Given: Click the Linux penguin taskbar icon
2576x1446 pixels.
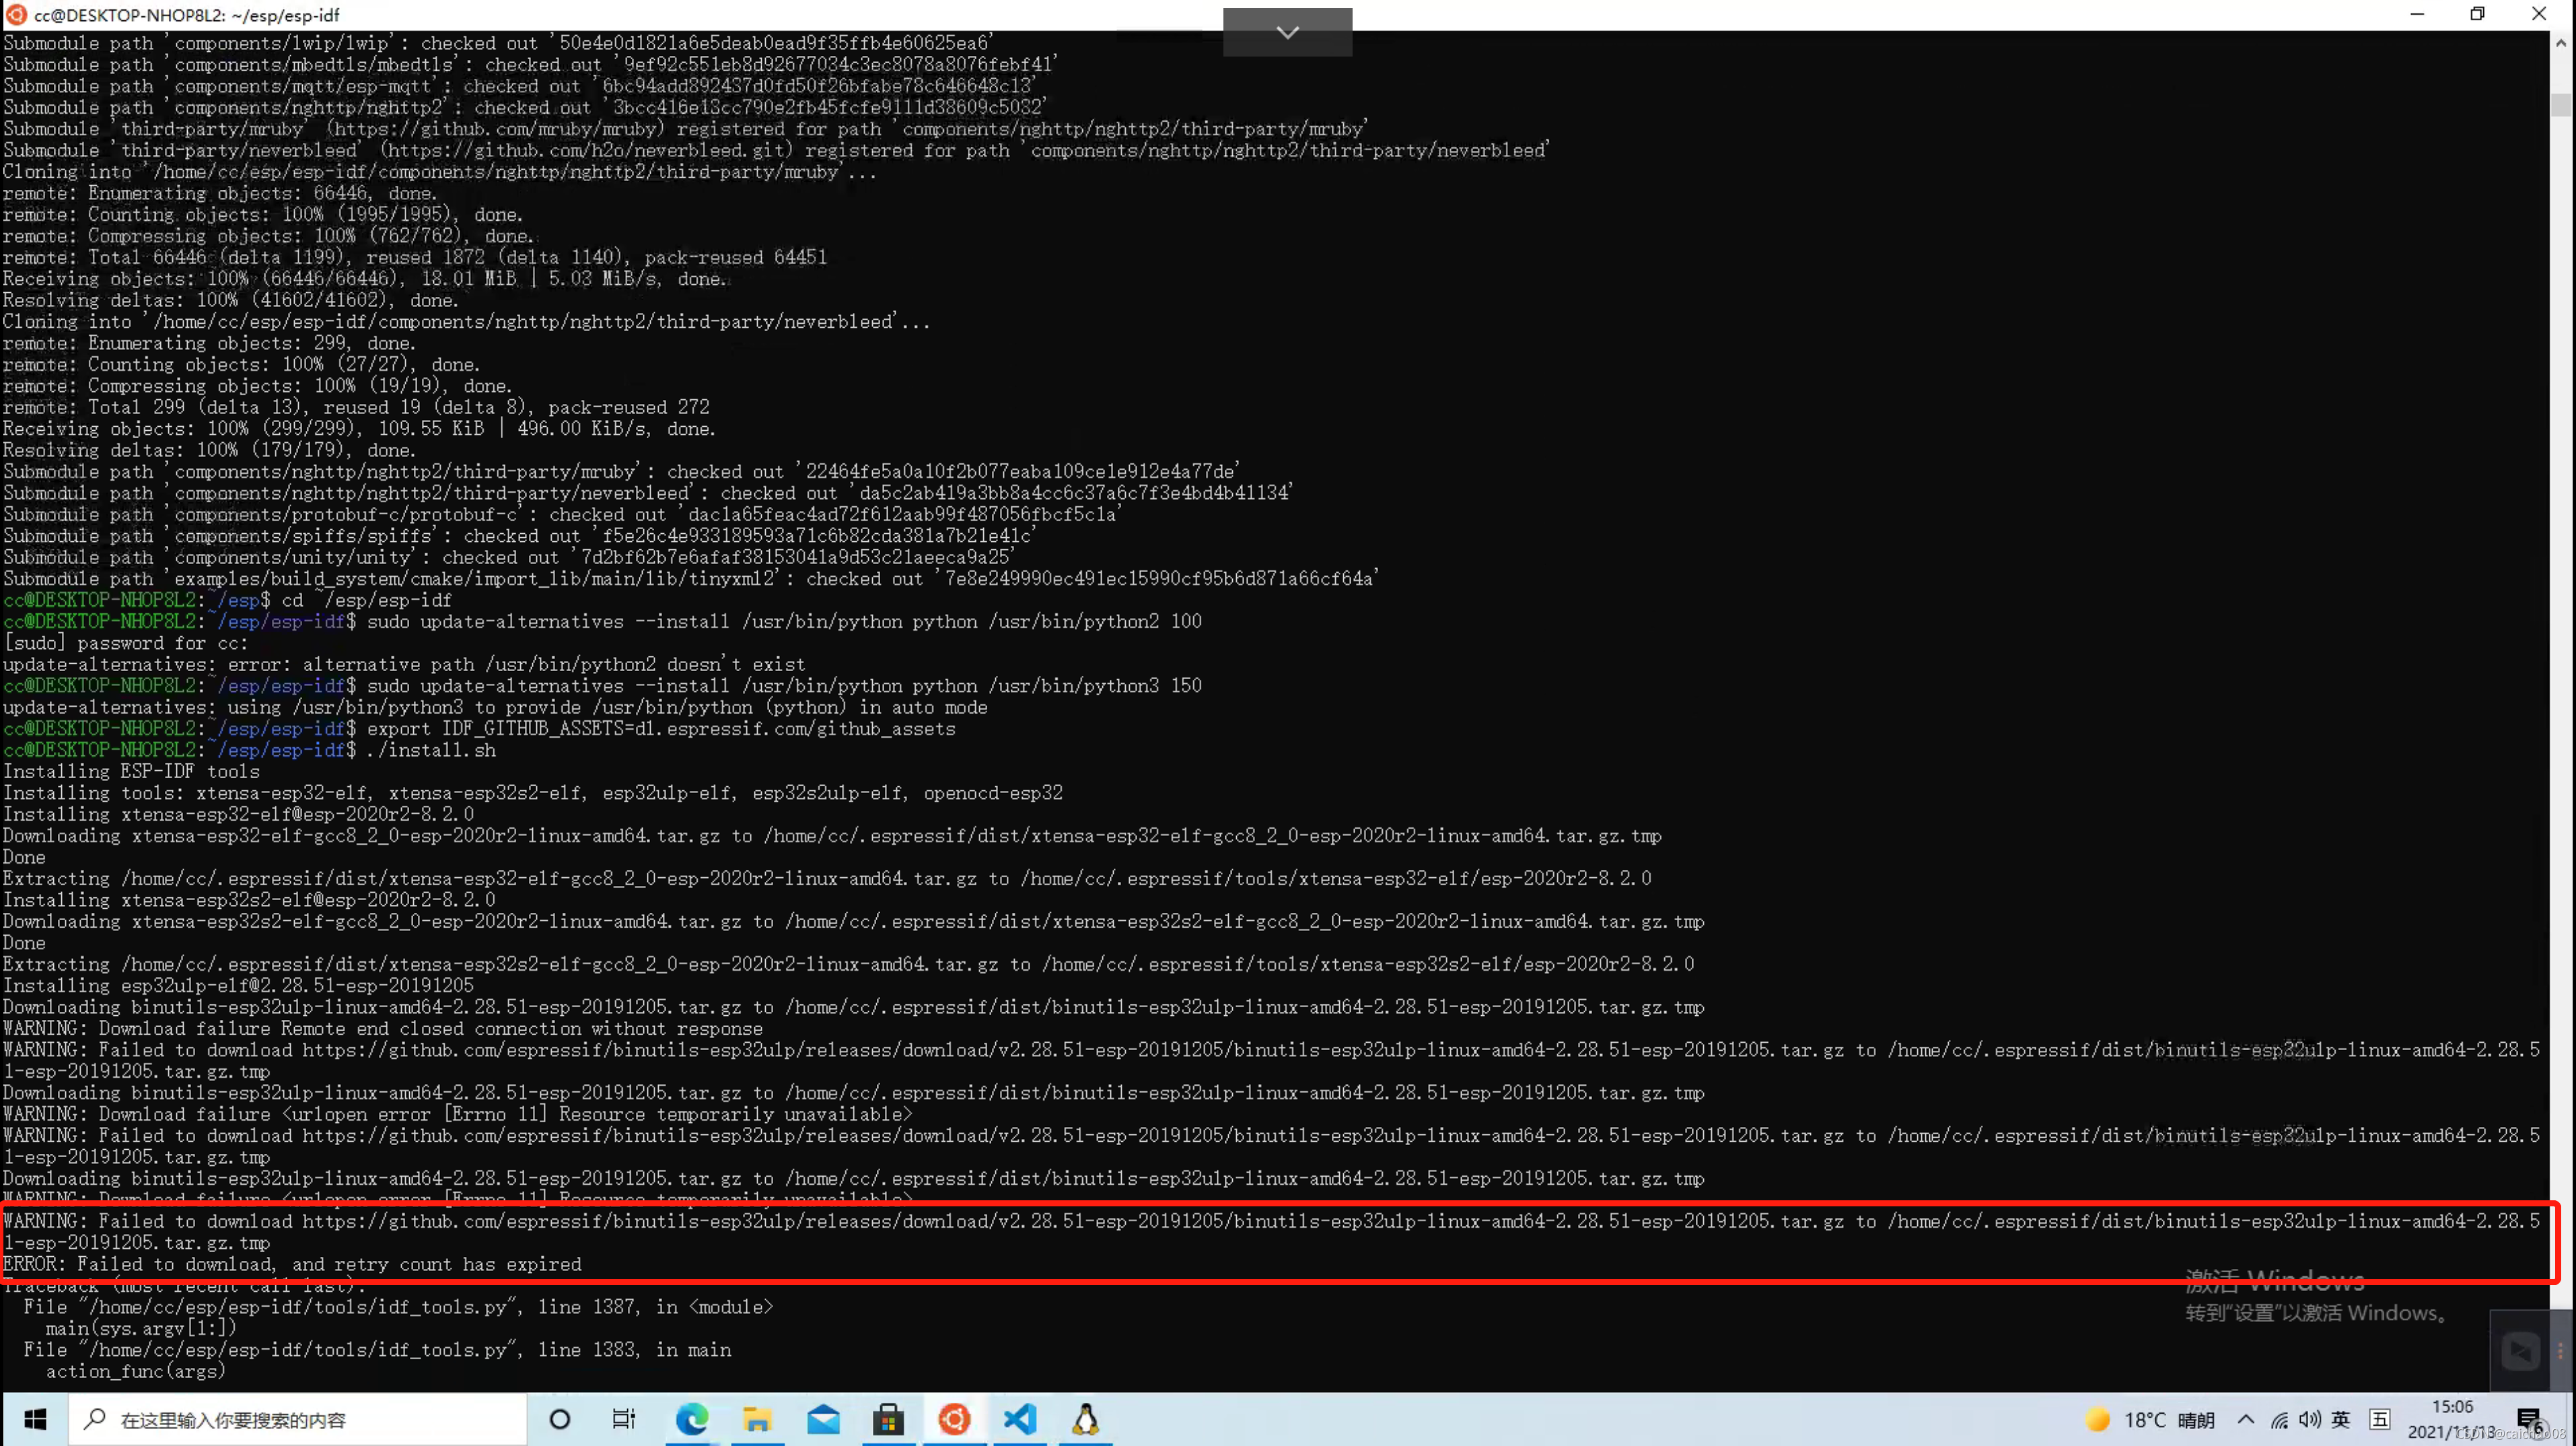Looking at the screenshot, I should click(1085, 1419).
